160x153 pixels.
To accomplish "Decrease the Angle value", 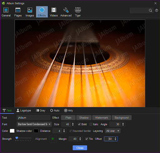I will [x=123, y=125].
